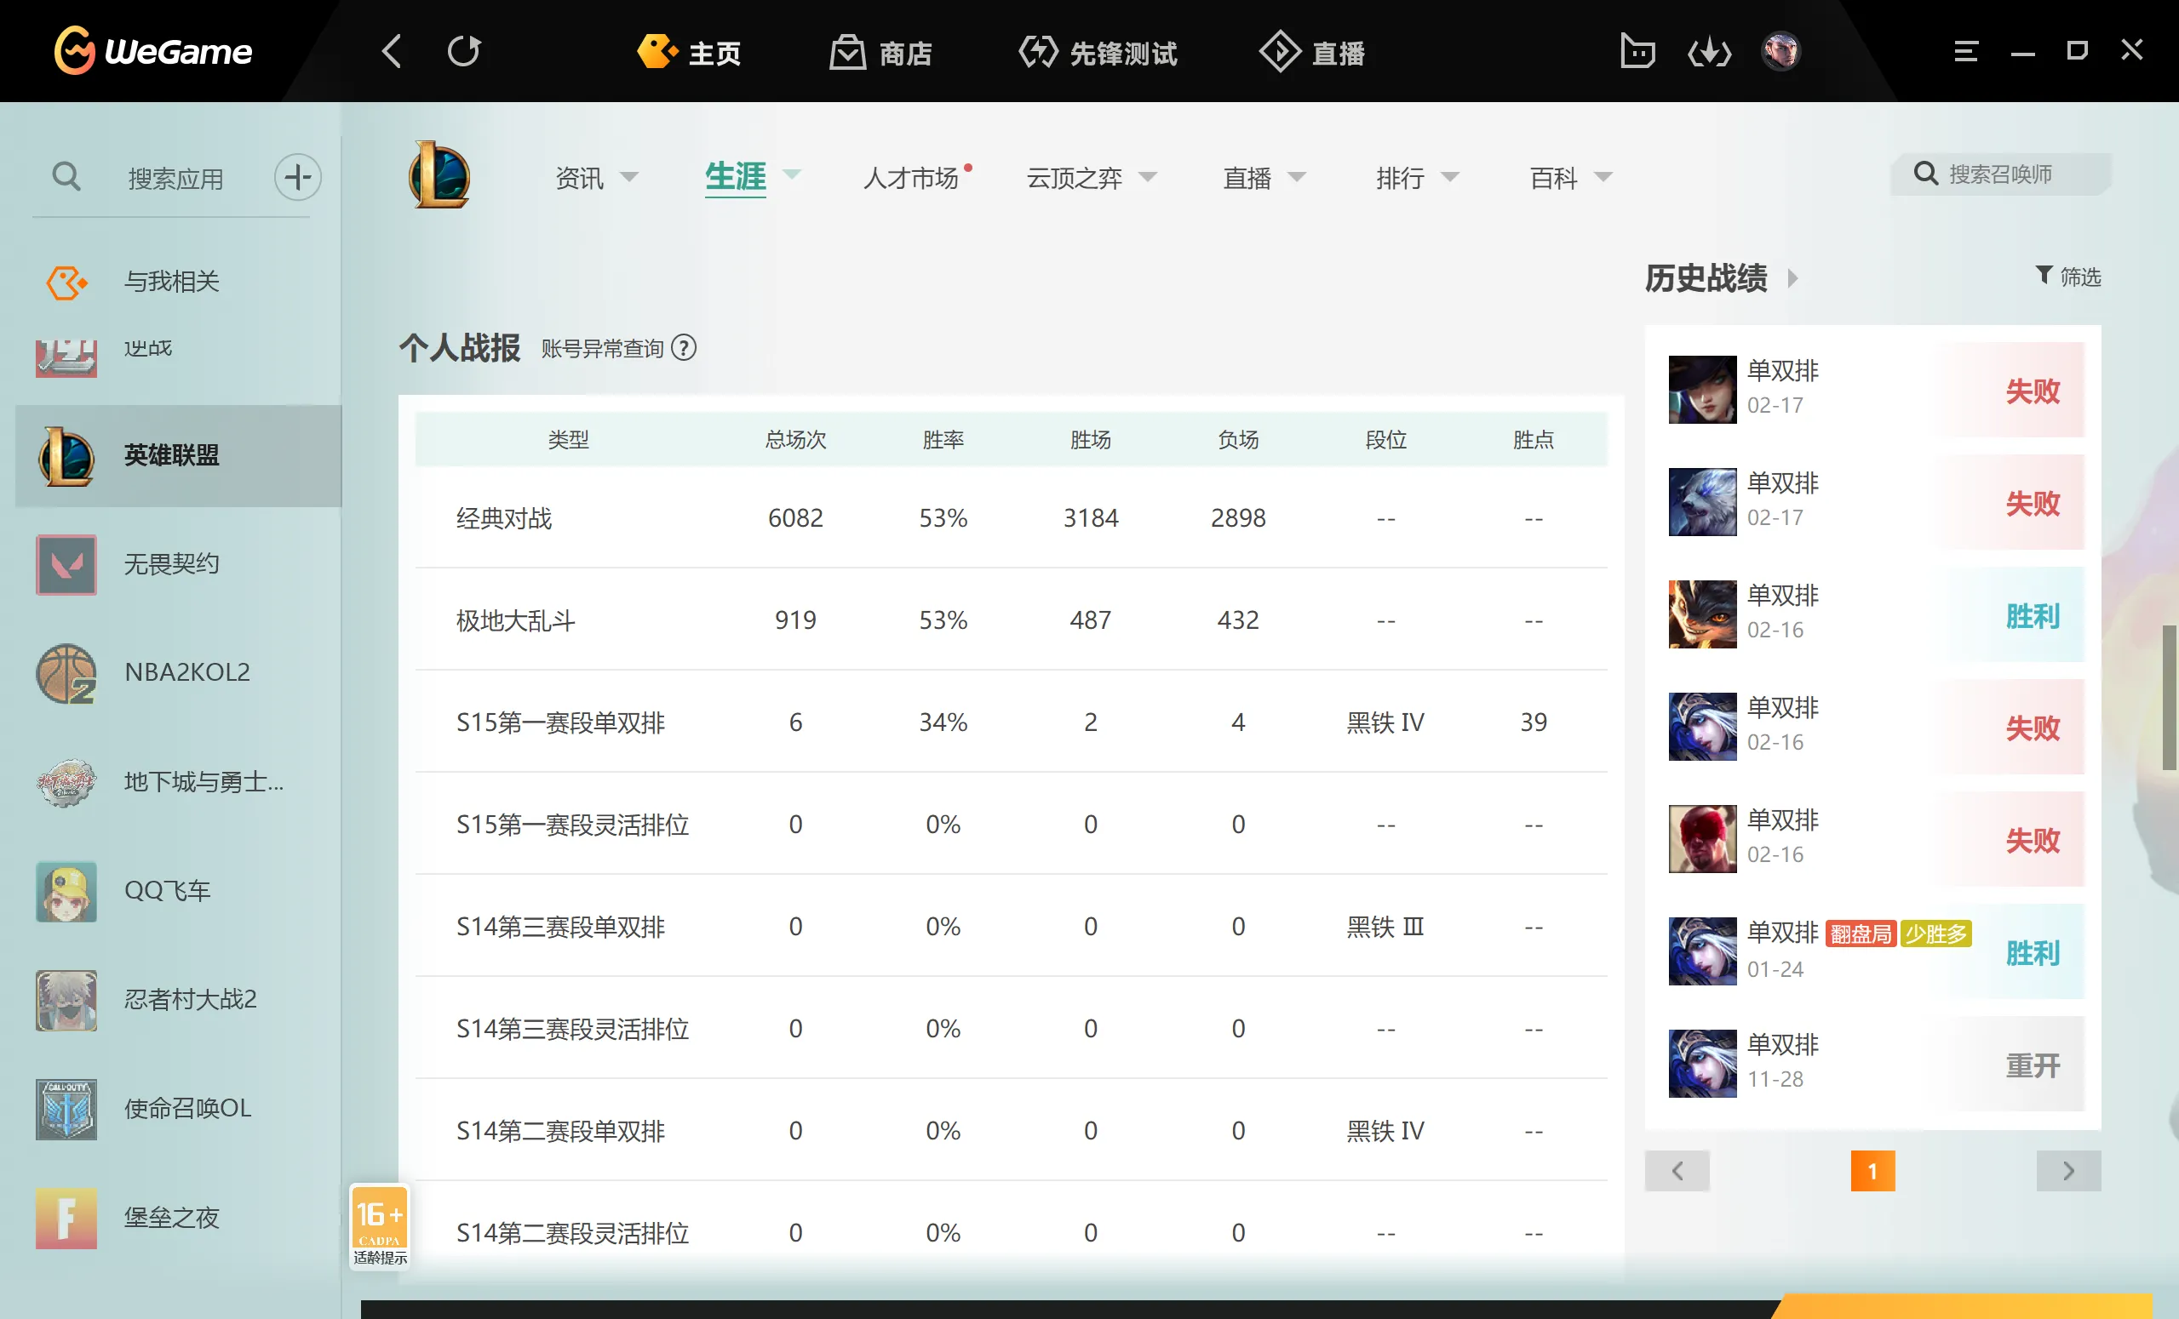Click the account anomaly help icon
2179x1319 pixels.
coord(684,348)
